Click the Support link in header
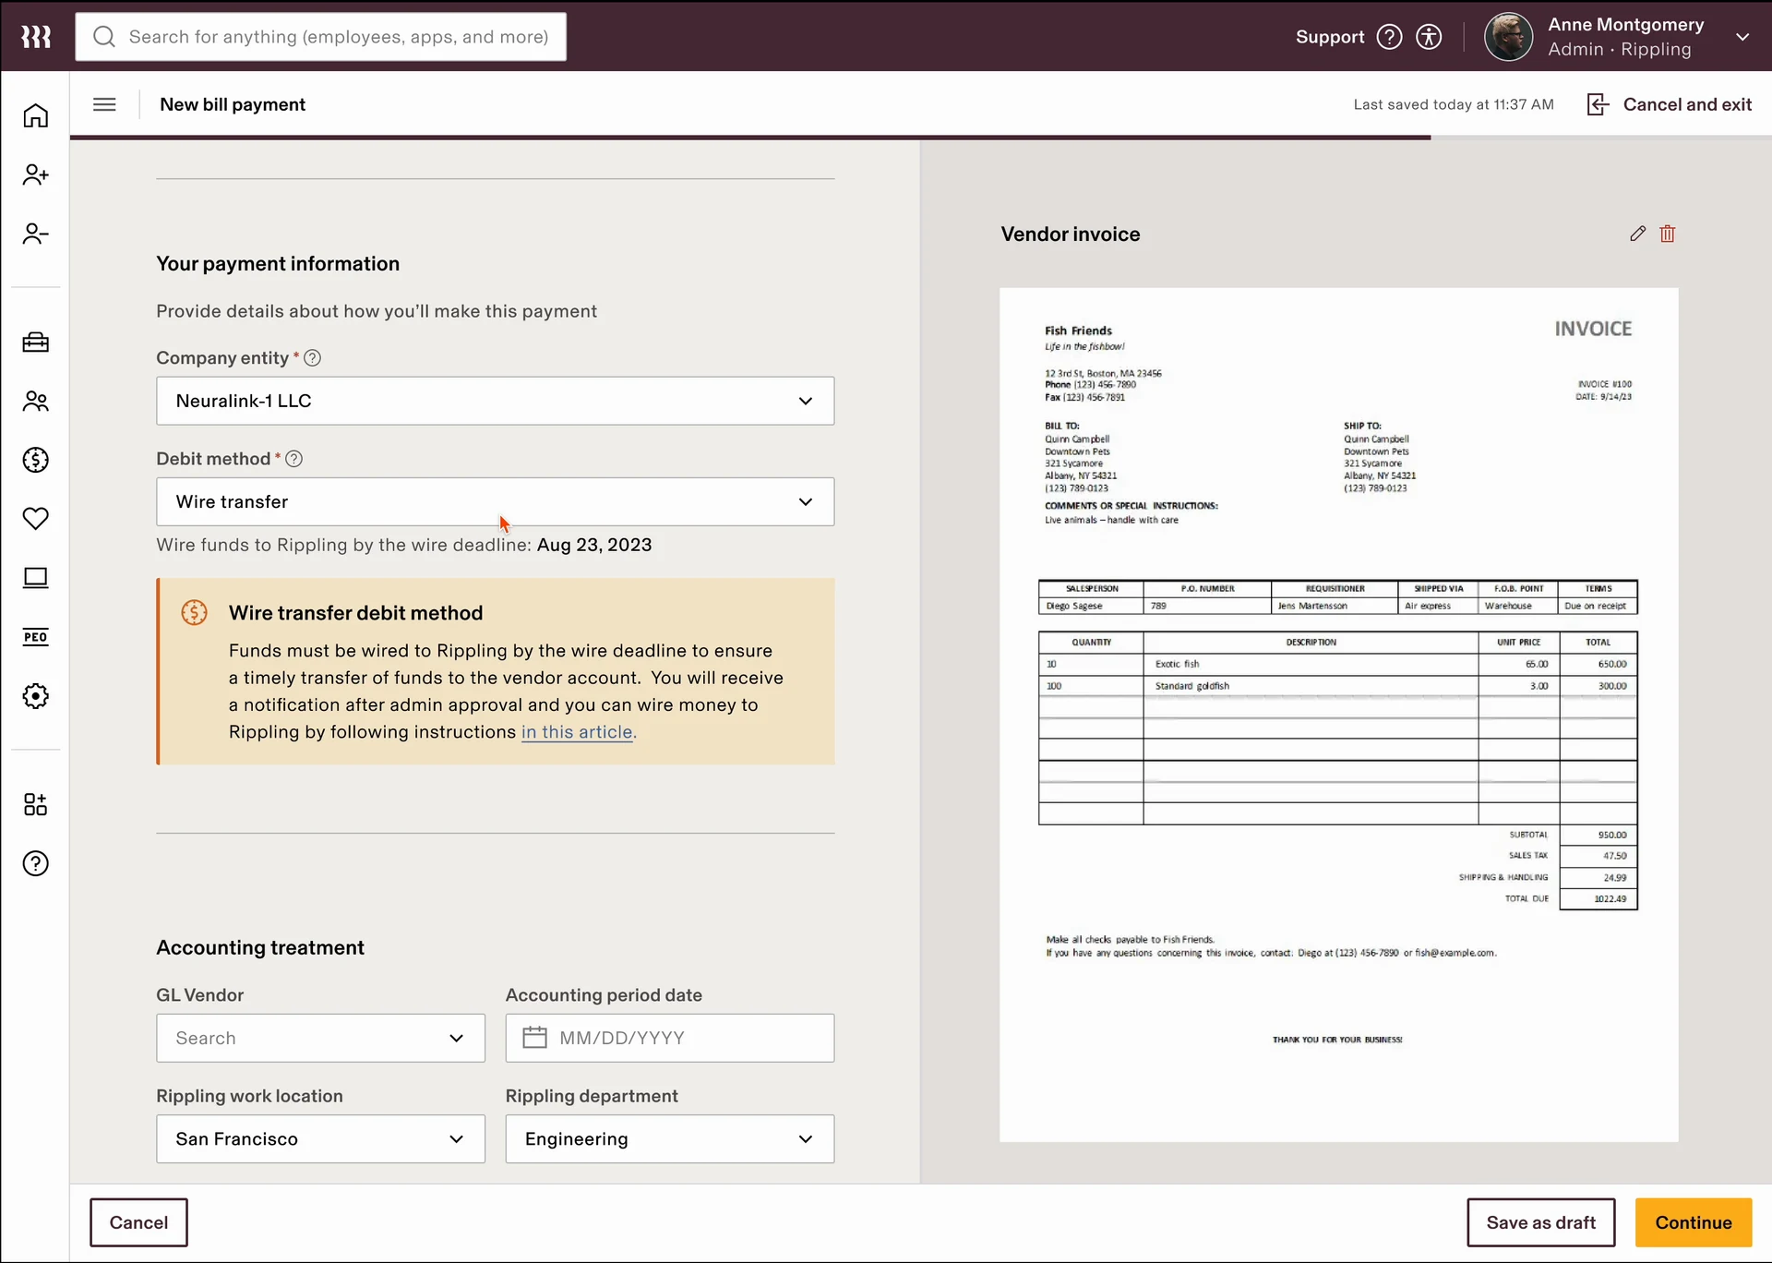This screenshot has height=1263, width=1772. point(1329,37)
